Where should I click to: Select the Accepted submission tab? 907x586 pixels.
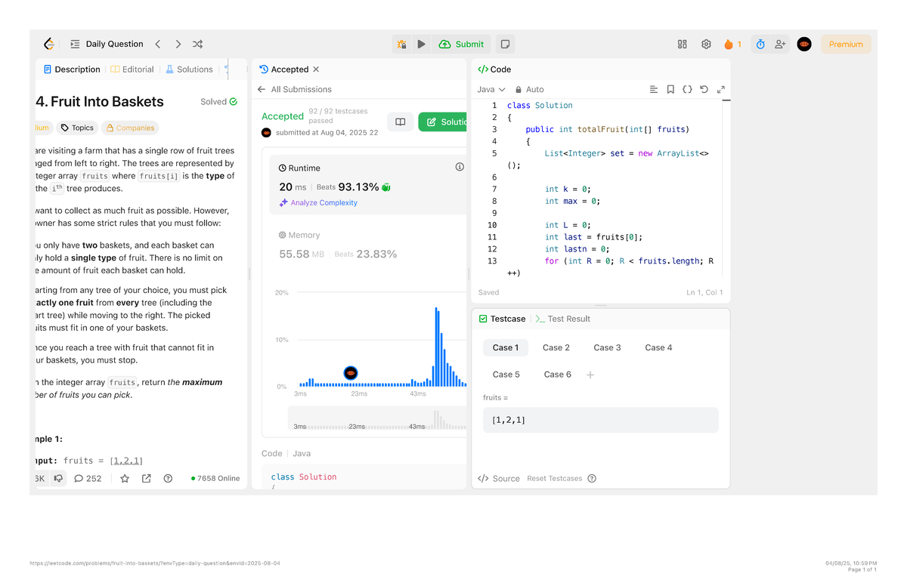pos(284,69)
